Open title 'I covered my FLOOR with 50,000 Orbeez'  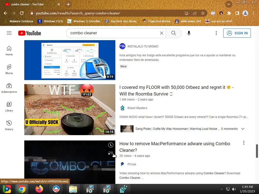[176, 91]
